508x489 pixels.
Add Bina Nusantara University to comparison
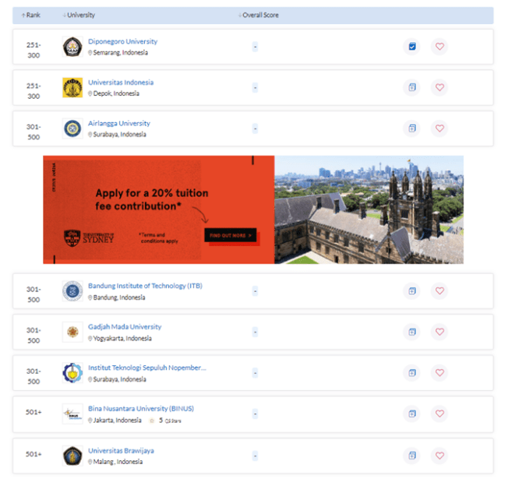coord(412,413)
